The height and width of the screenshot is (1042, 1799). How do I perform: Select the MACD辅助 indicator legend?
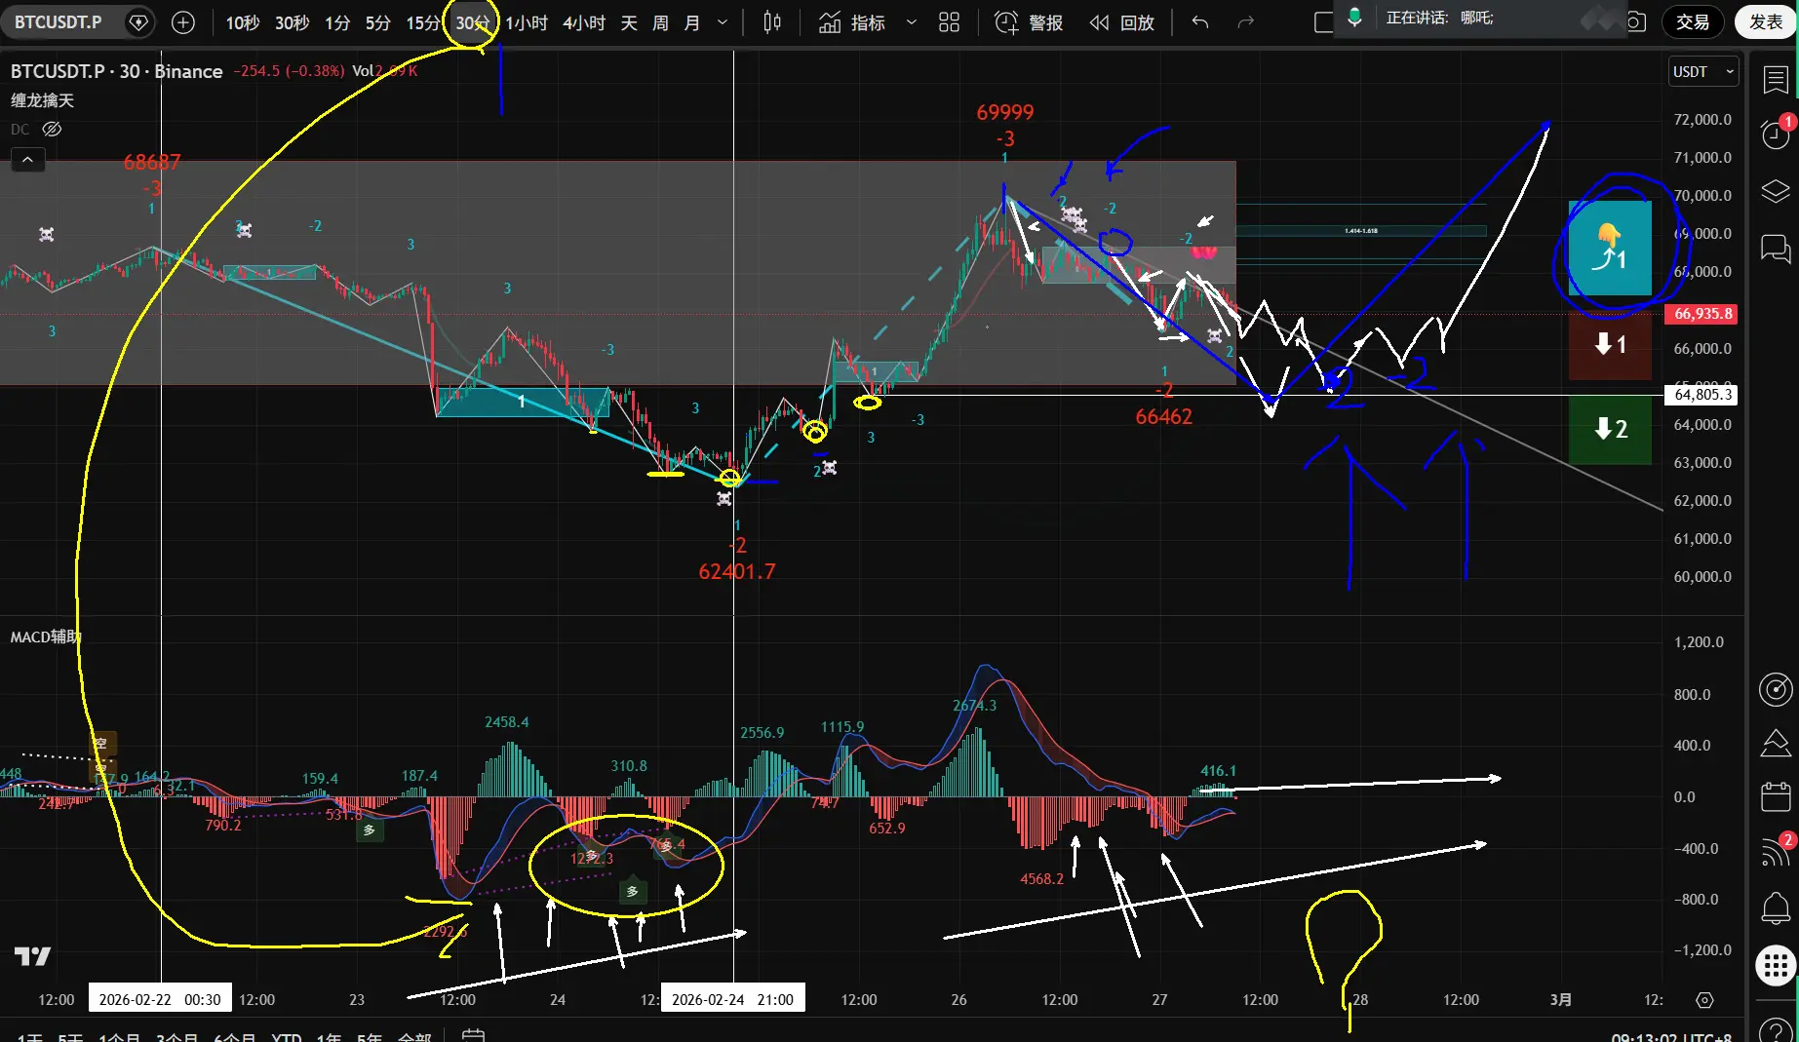[45, 637]
